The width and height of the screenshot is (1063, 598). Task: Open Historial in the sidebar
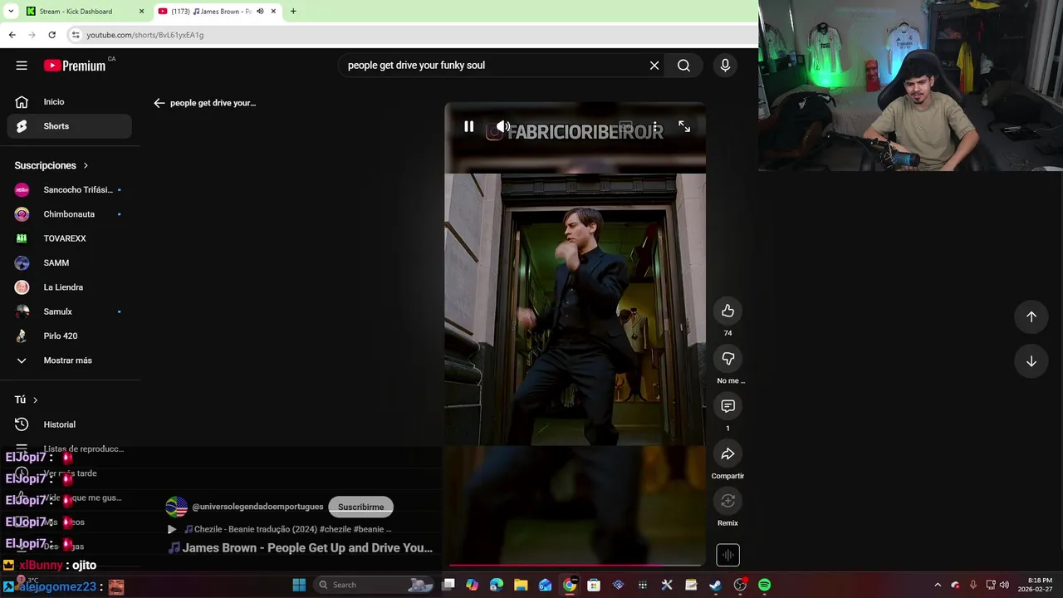70,424
